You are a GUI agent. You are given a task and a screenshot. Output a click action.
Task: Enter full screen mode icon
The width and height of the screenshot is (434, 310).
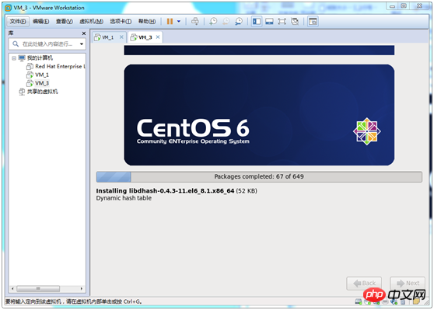pos(282,21)
